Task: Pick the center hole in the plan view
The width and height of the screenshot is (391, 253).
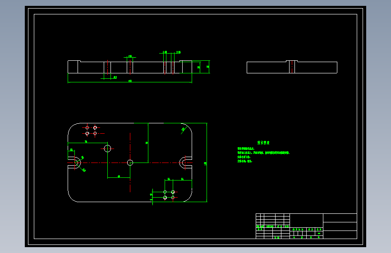Action: pos(130,163)
